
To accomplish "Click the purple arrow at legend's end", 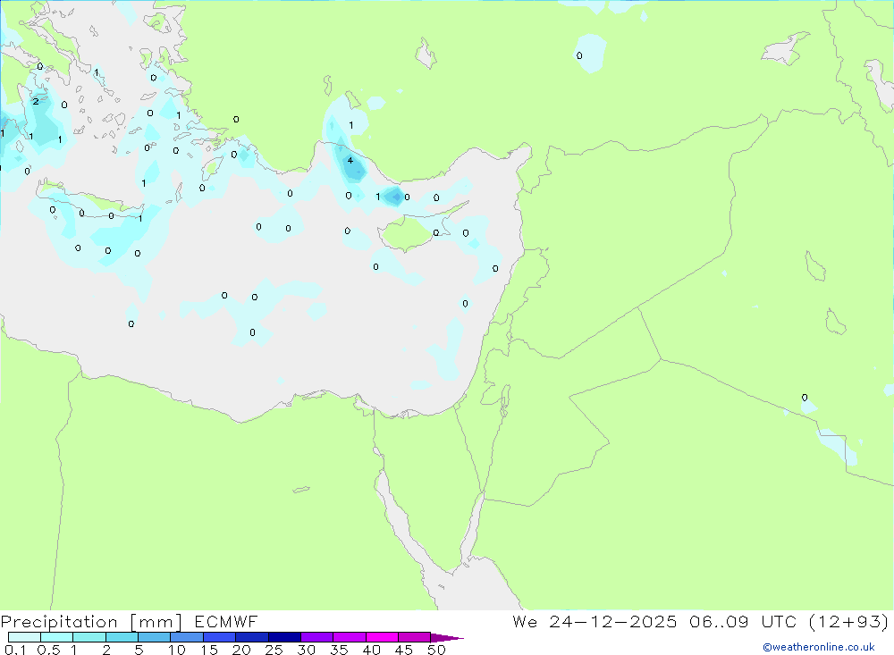I will click(x=447, y=638).
